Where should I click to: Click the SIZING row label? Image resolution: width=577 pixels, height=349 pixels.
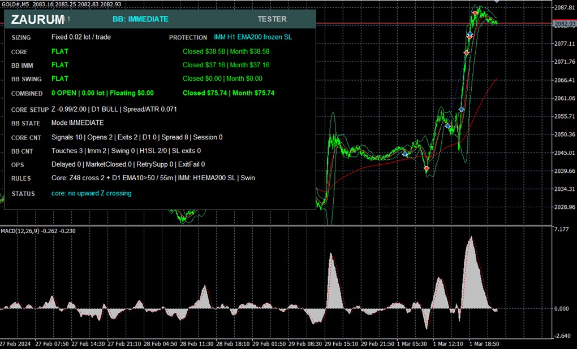[21, 37]
